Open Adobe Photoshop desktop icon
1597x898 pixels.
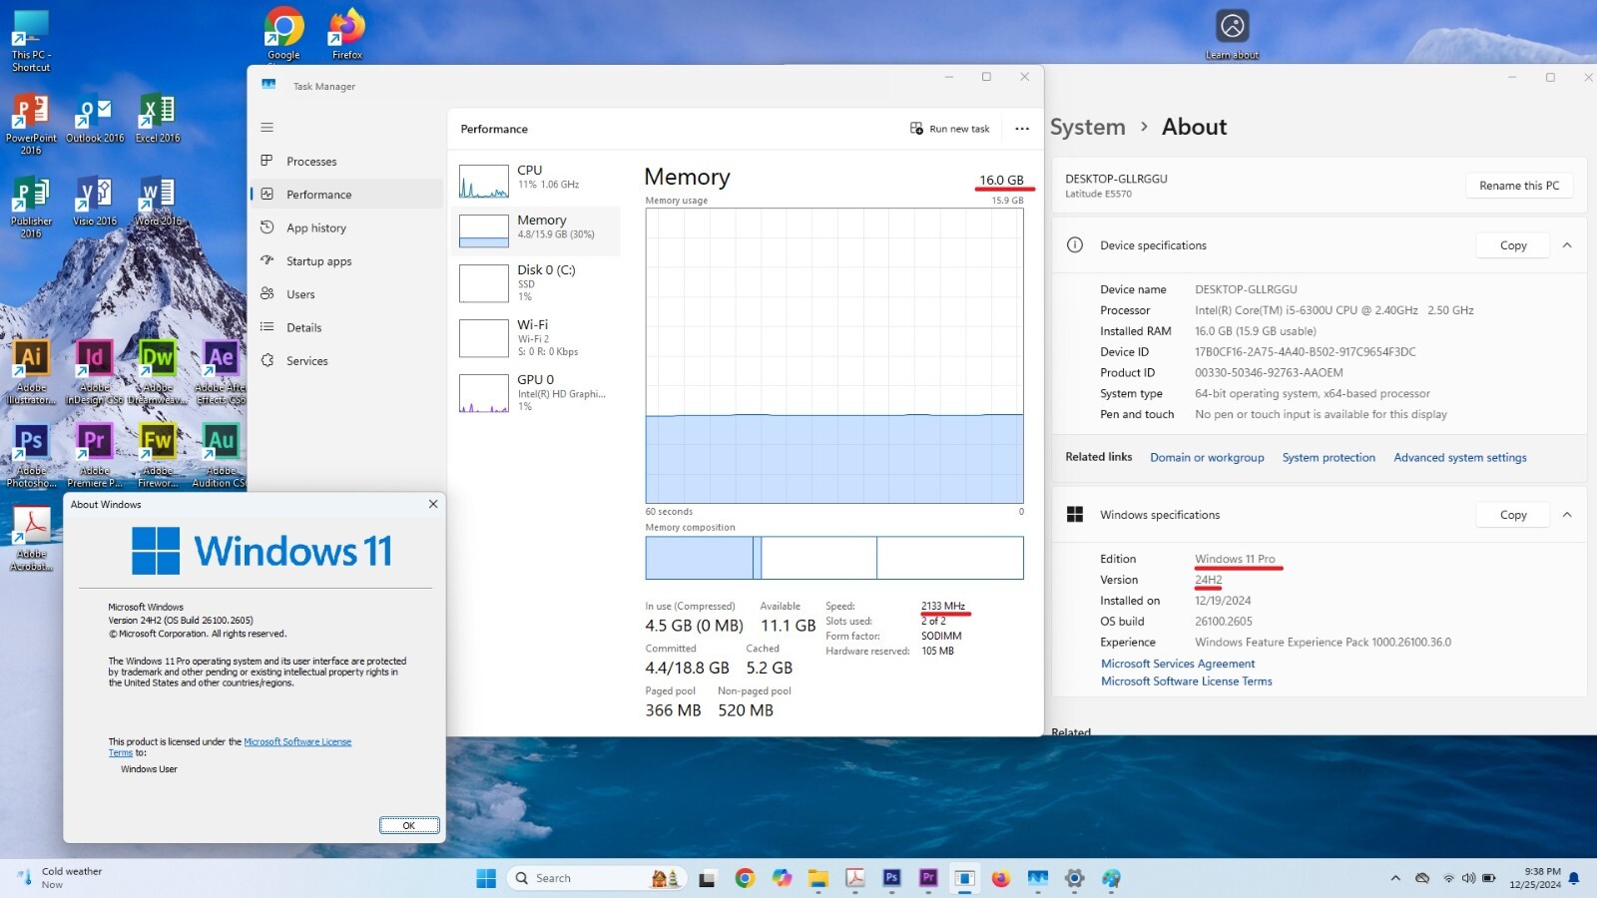[x=31, y=455]
